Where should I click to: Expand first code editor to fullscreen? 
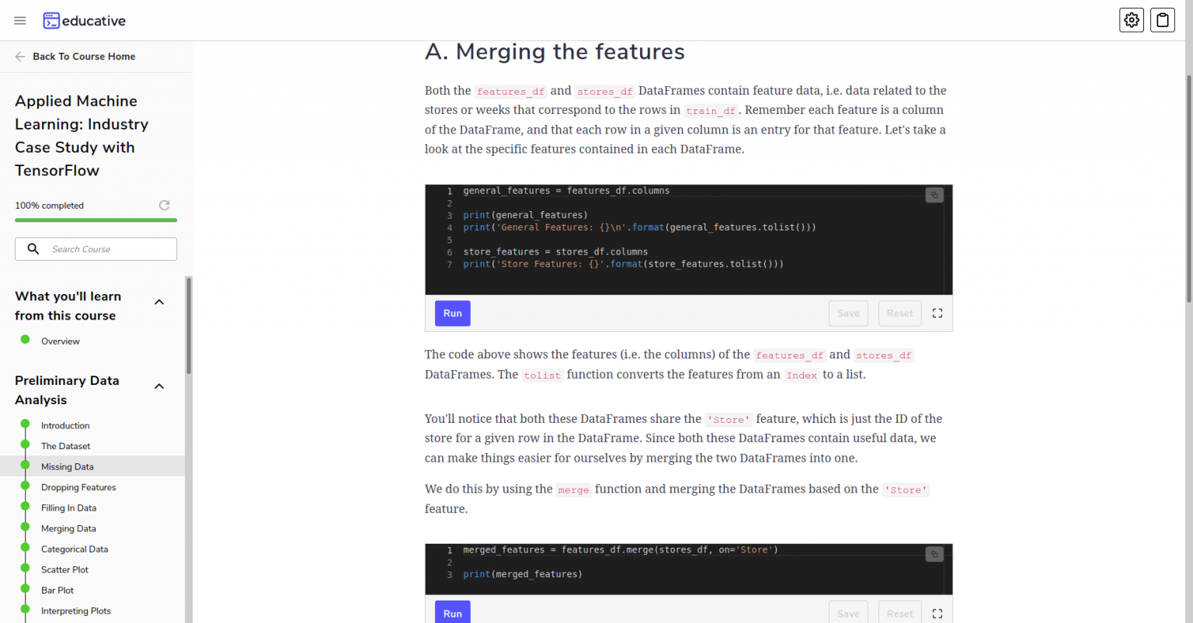[937, 313]
